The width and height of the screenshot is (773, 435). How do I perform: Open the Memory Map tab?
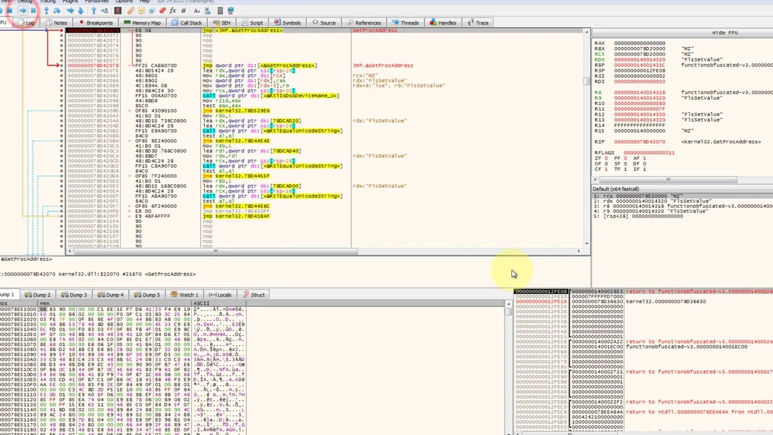pos(143,23)
